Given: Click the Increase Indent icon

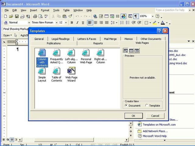Looking at the screenshot, I should pyautogui.click(x=139, y=23).
